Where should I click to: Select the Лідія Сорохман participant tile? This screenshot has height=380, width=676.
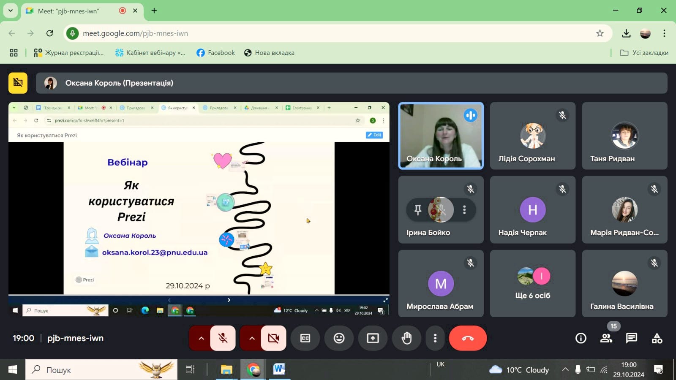[533, 136]
